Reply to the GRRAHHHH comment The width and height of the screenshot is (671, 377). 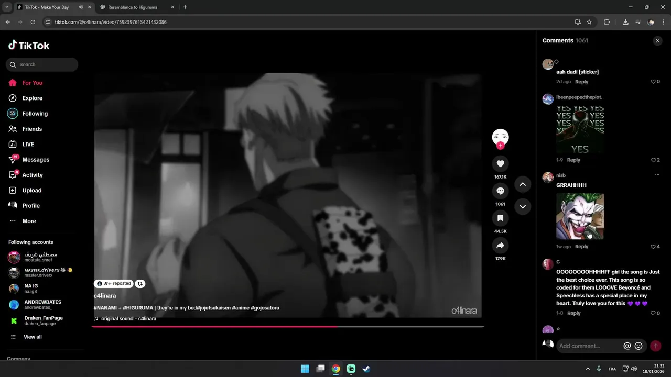click(x=581, y=247)
